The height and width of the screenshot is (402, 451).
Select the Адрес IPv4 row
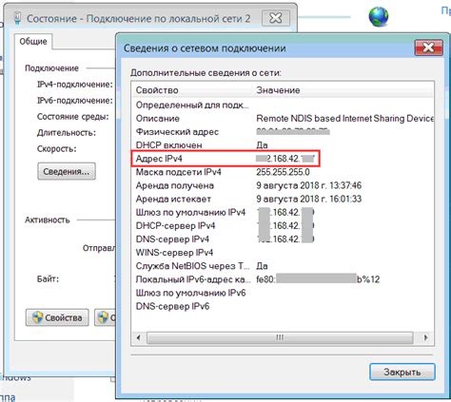[x=283, y=159]
